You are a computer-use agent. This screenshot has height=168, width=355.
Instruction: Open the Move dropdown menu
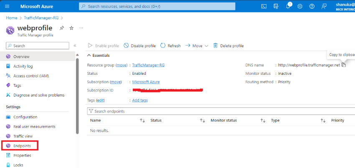197,46
